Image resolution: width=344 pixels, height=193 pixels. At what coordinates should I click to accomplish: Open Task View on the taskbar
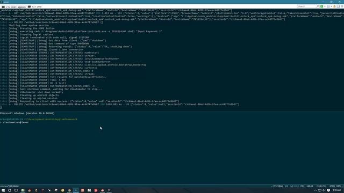[x=16, y=190]
